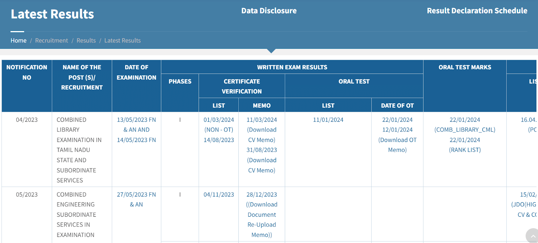Open 12/01/2024 OT memo date link
The height and width of the screenshot is (243, 538).
[397, 130]
